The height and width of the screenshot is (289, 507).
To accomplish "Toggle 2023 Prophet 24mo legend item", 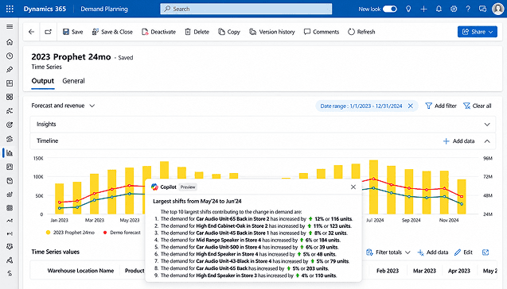I will (70, 233).
